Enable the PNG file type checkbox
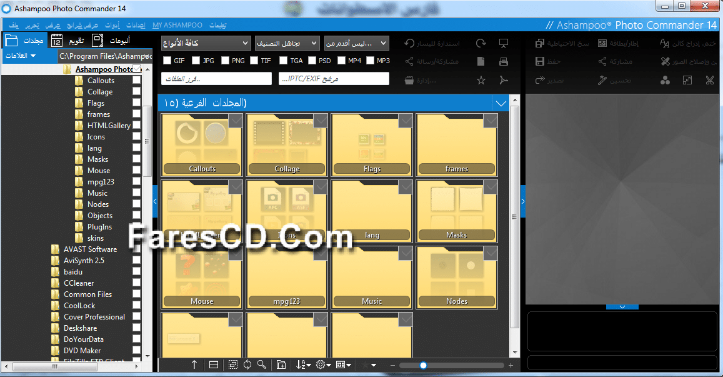The width and height of the screenshot is (723, 377). pyautogui.click(x=225, y=61)
